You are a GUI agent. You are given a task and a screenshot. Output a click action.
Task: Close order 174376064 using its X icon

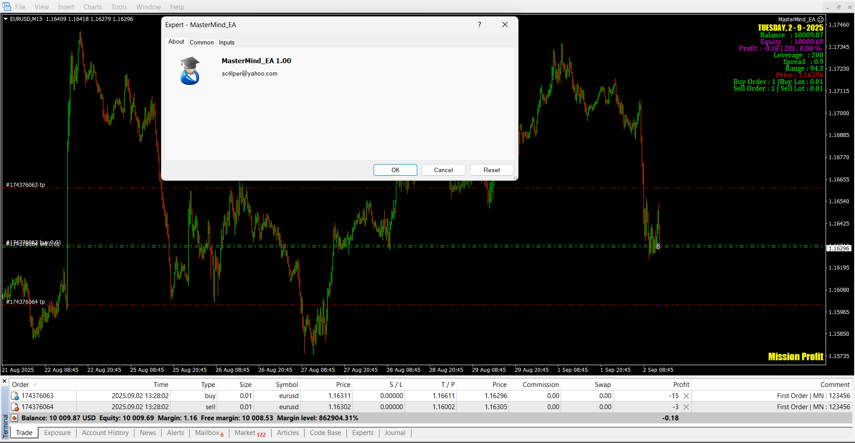[686, 407]
